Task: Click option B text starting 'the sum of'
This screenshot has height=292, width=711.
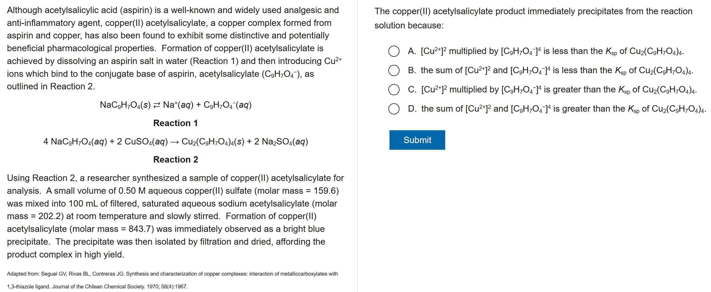Action: [557, 70]
